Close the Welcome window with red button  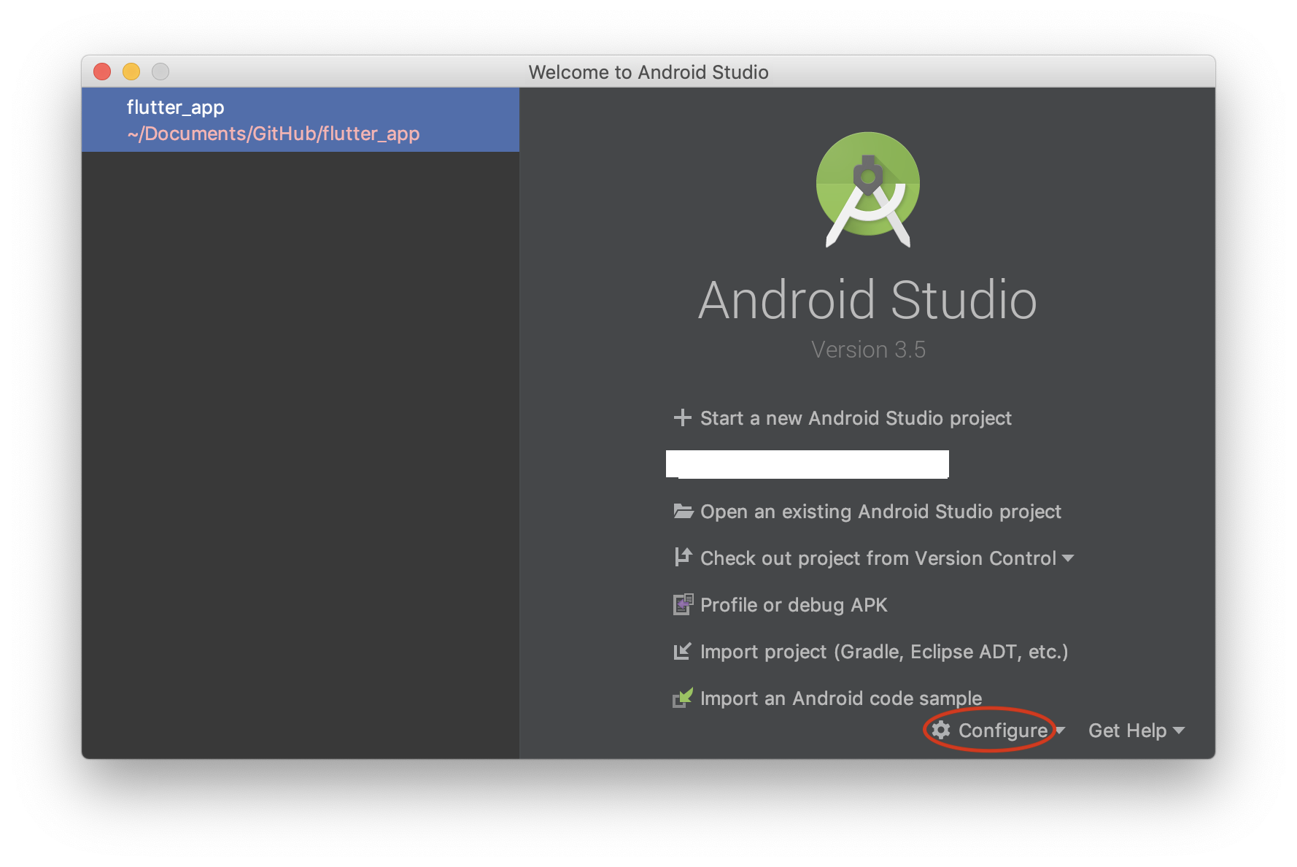102,71
